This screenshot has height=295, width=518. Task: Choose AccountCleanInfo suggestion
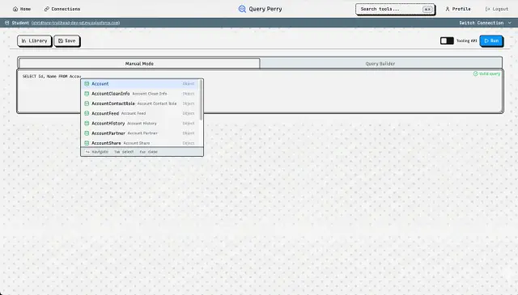(x=140, y=94)
